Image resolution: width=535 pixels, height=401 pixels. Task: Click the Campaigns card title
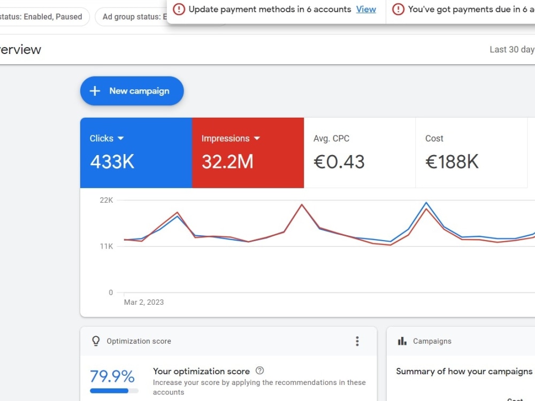[432, 341]
